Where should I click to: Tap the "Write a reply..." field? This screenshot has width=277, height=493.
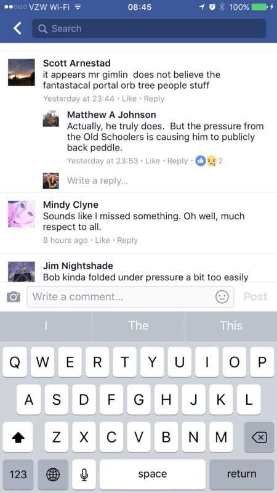pos(97,181)
